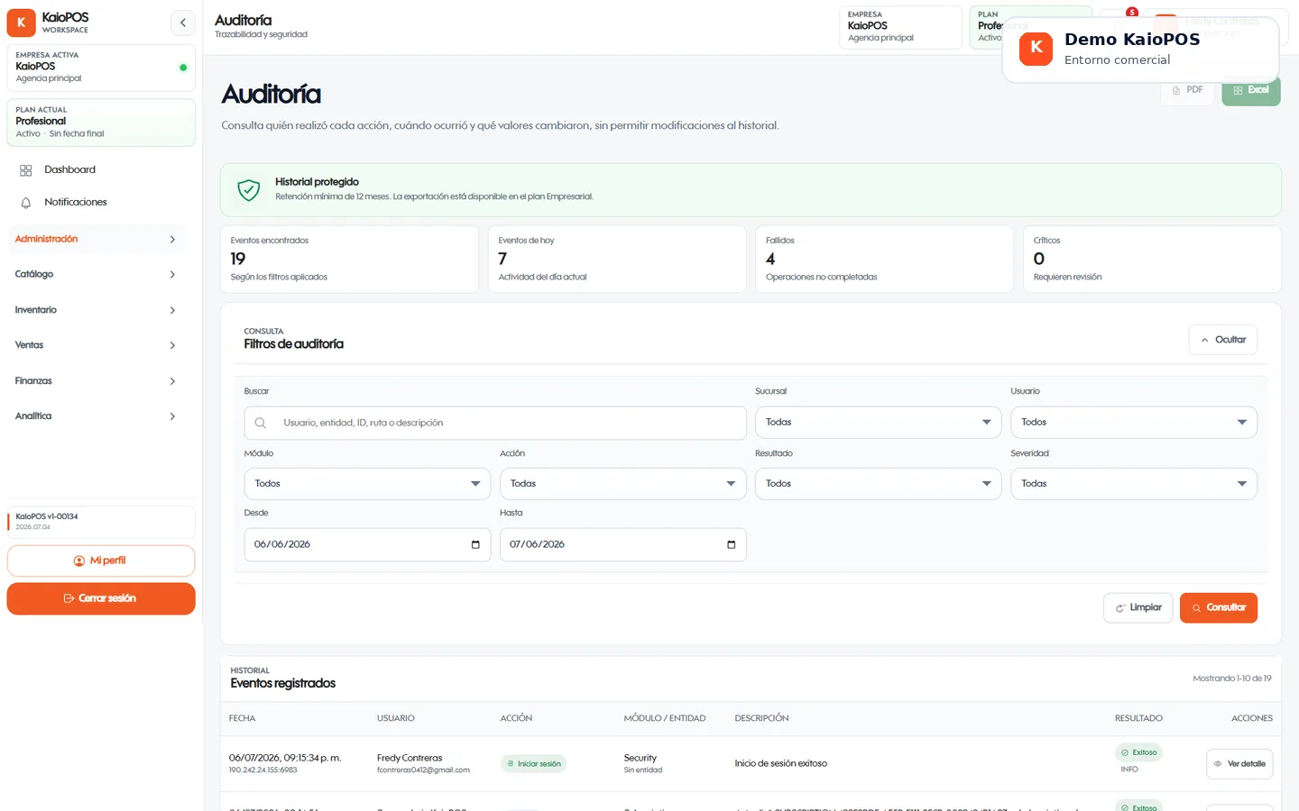Hide filters with the Ocultar button

point(1223,340)
